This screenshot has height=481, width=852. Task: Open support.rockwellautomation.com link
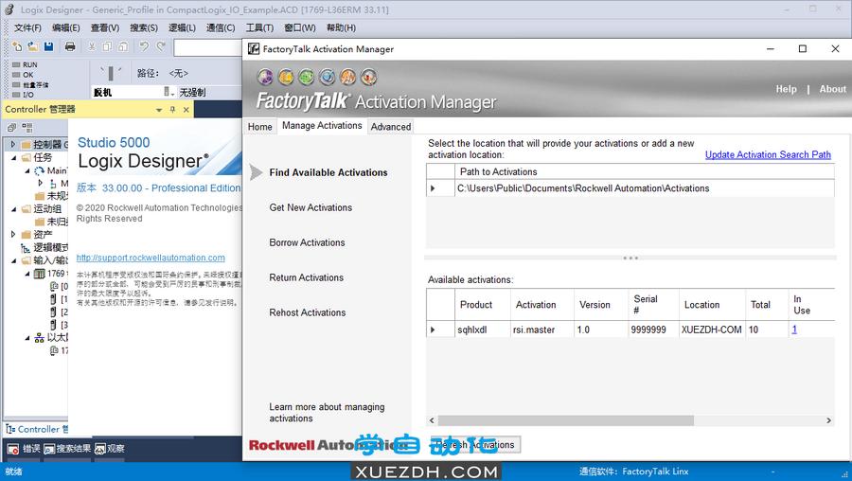151,258
